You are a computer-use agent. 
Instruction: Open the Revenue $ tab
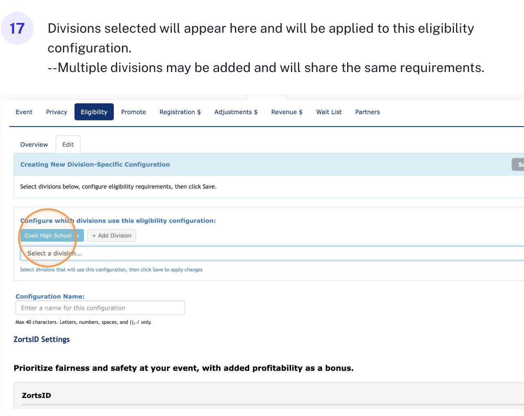click(287, 112)
